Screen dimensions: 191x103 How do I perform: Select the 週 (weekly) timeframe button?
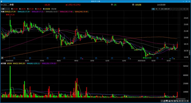click(x=156, y=9)
